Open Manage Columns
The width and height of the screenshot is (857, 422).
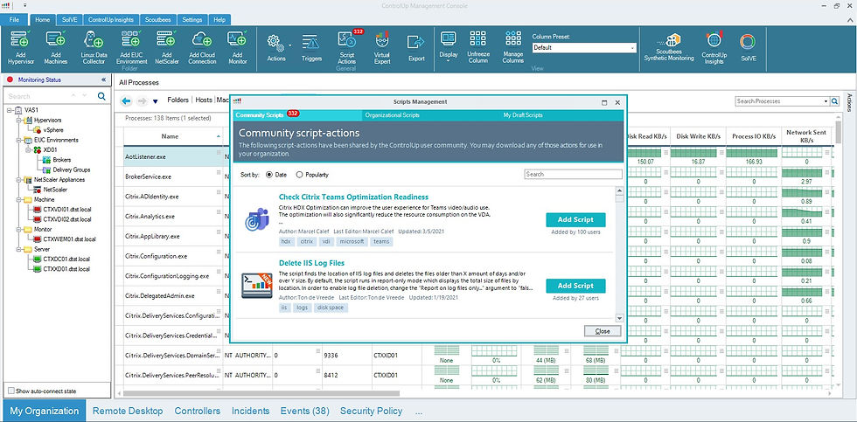[x=512, y=47]
